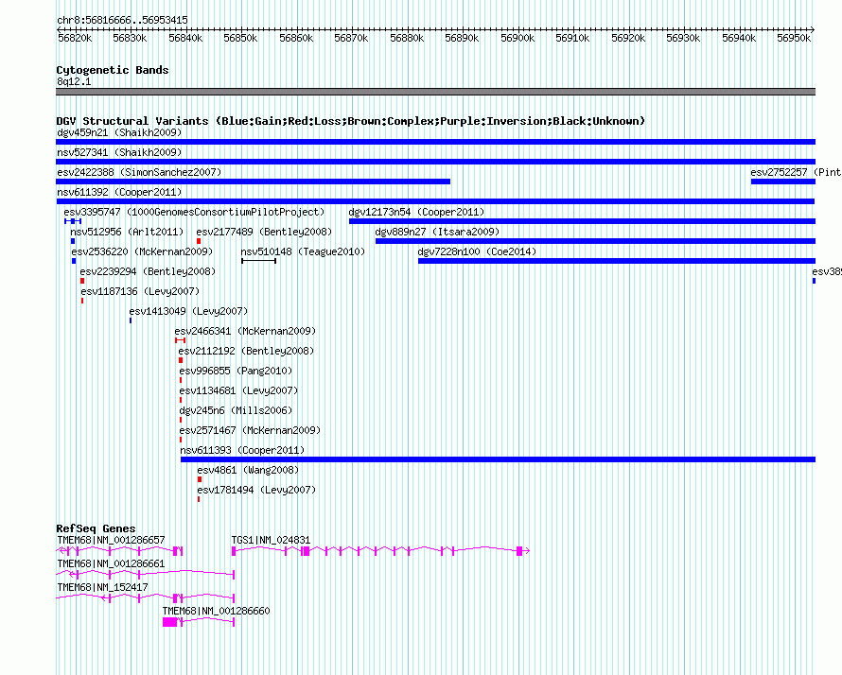Select the nsv527341 (Shaikh2009) variant label
This screenshot has height=675, width=842.
pyautogui.click(x=119, y=152)
